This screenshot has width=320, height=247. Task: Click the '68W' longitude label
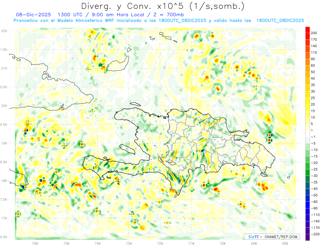(285, 243)
